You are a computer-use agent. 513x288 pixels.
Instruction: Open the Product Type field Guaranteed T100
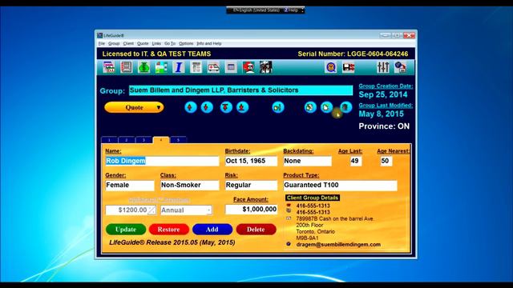point(340,185)
